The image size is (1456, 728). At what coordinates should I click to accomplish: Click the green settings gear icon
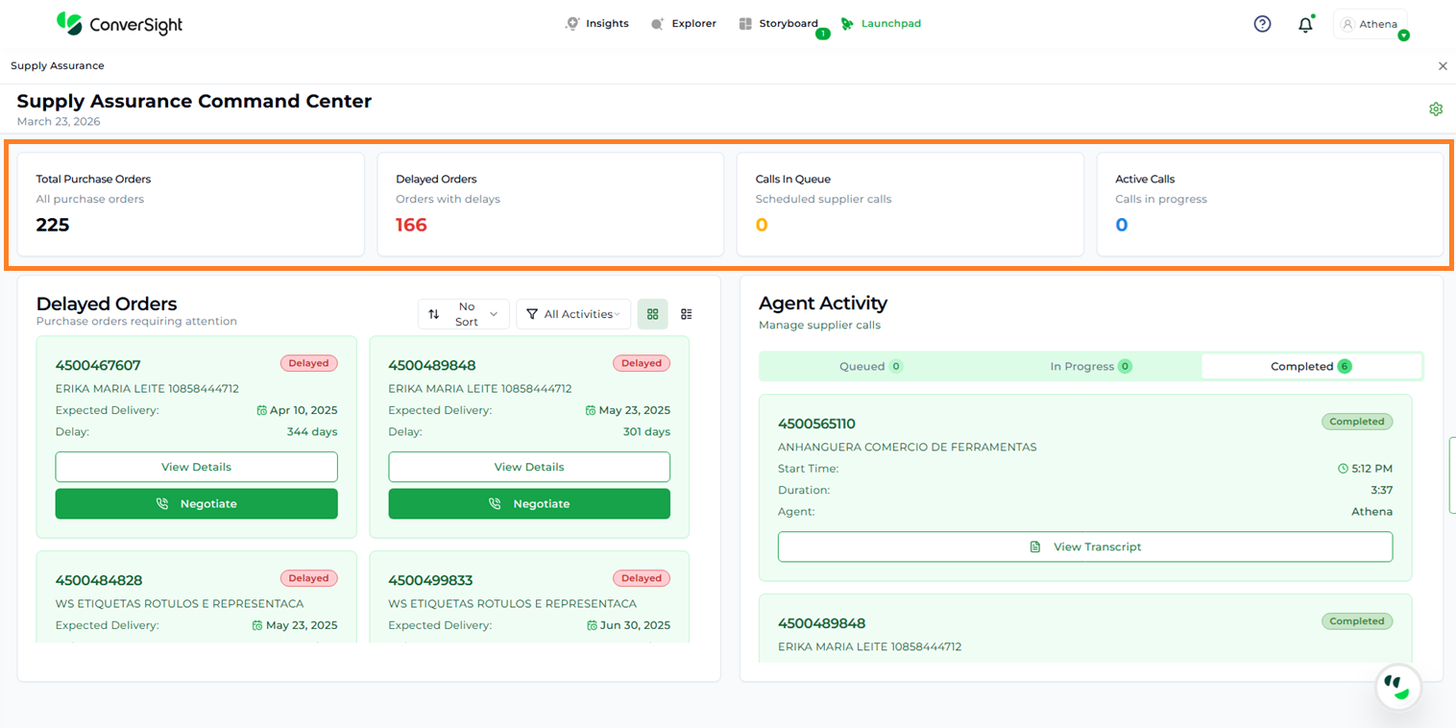(1436, 109)
